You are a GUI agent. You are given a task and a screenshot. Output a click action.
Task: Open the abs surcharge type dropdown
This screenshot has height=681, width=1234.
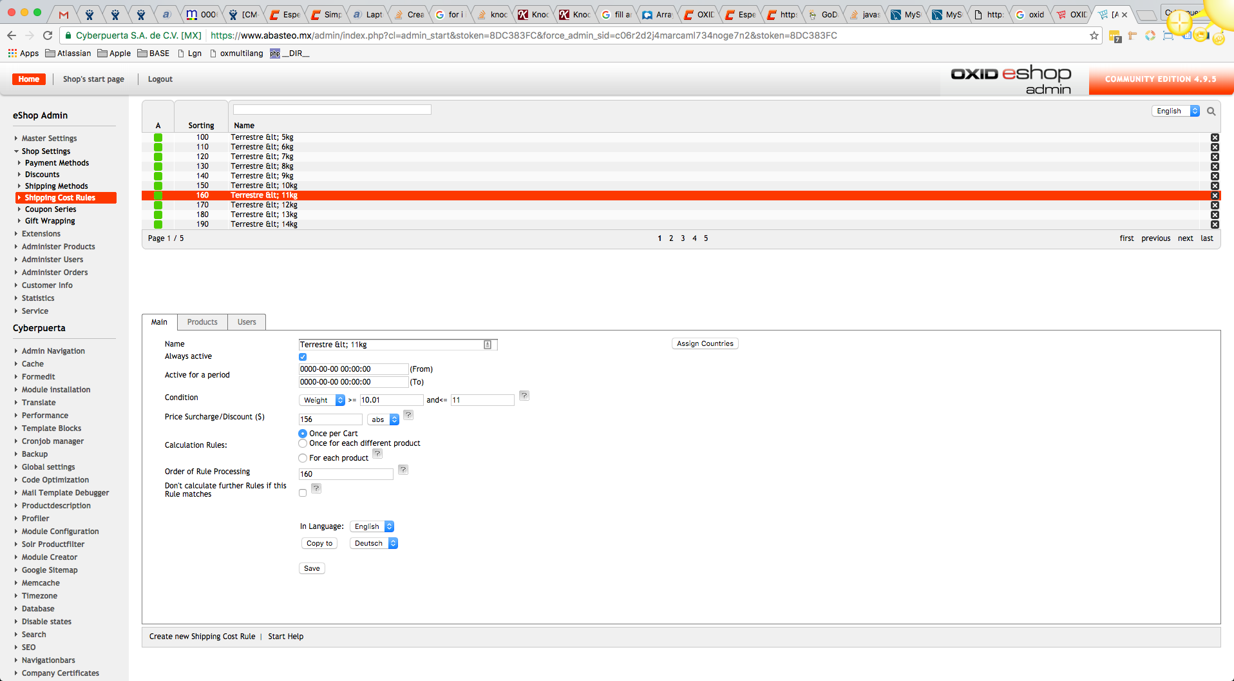pos(383,419)
